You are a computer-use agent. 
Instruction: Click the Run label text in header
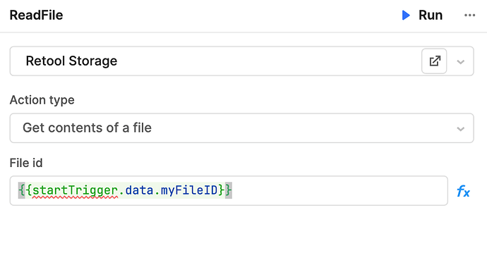click(431, 16)
